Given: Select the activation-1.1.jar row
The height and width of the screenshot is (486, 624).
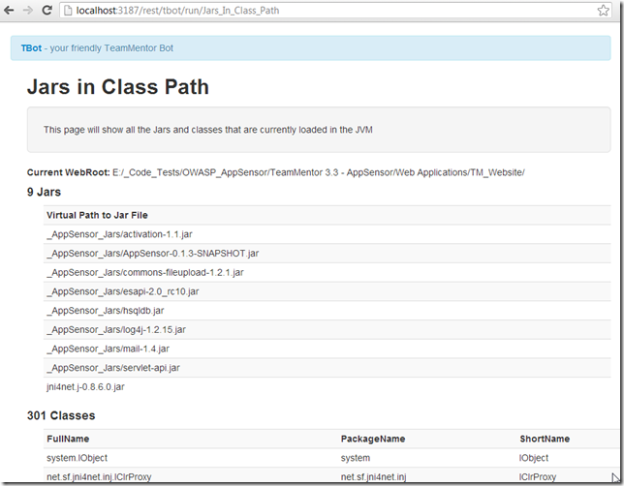Looking at the screenshot, I should (x=118, y=234).
